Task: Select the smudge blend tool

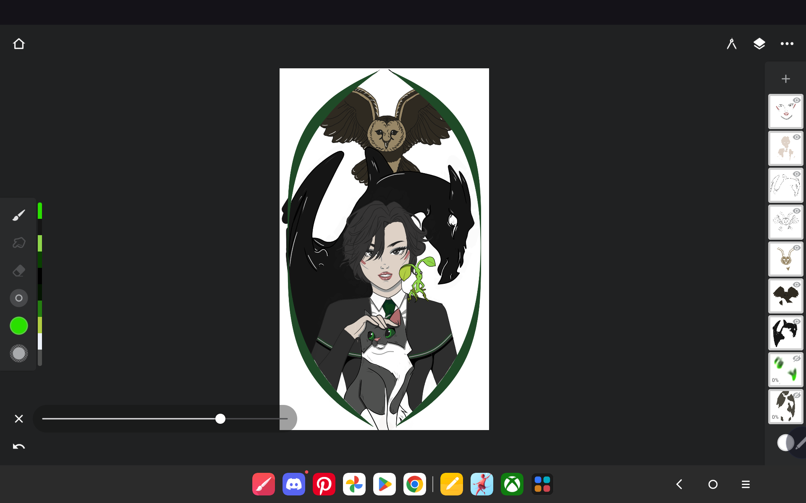Action: [19, 243]
